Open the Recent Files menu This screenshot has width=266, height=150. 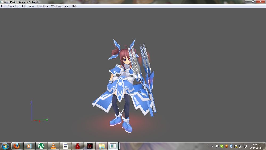(x=13, y=6)
